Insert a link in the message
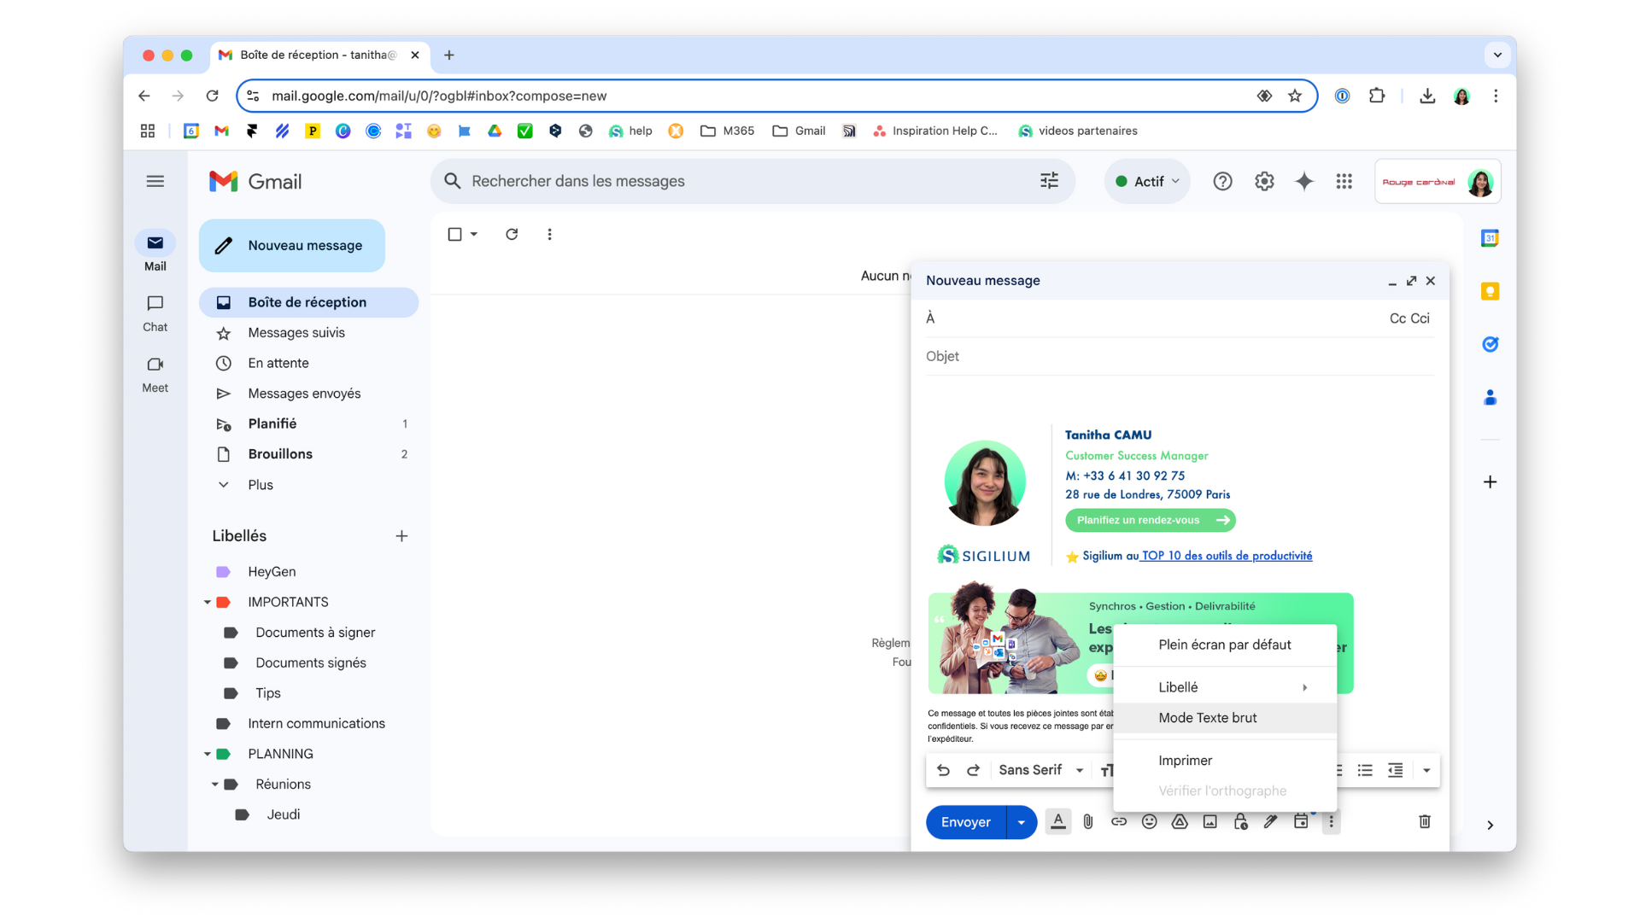The width and height of the screenshot is (1640, 922). click(1118, 821)
